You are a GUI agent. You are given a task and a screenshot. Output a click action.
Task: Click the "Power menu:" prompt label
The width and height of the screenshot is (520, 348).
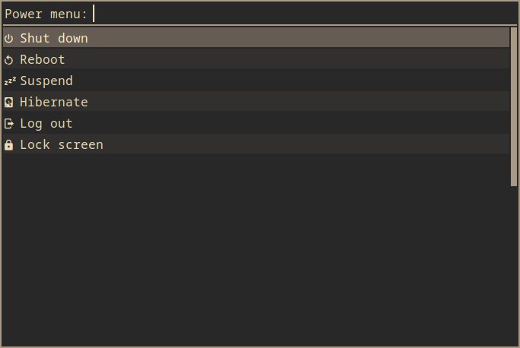(x=46, y=14)
